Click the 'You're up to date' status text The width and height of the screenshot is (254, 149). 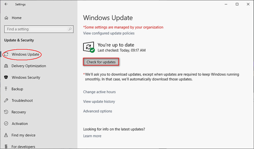pos(116,45)
